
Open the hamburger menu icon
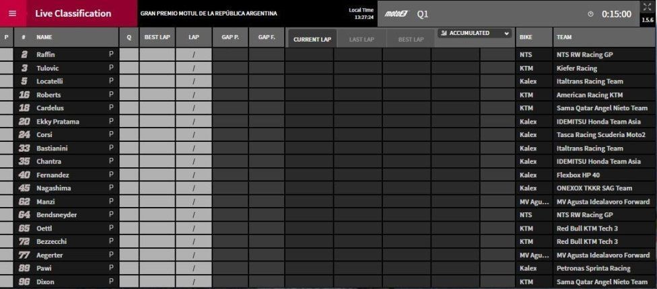tap(13, 13)
